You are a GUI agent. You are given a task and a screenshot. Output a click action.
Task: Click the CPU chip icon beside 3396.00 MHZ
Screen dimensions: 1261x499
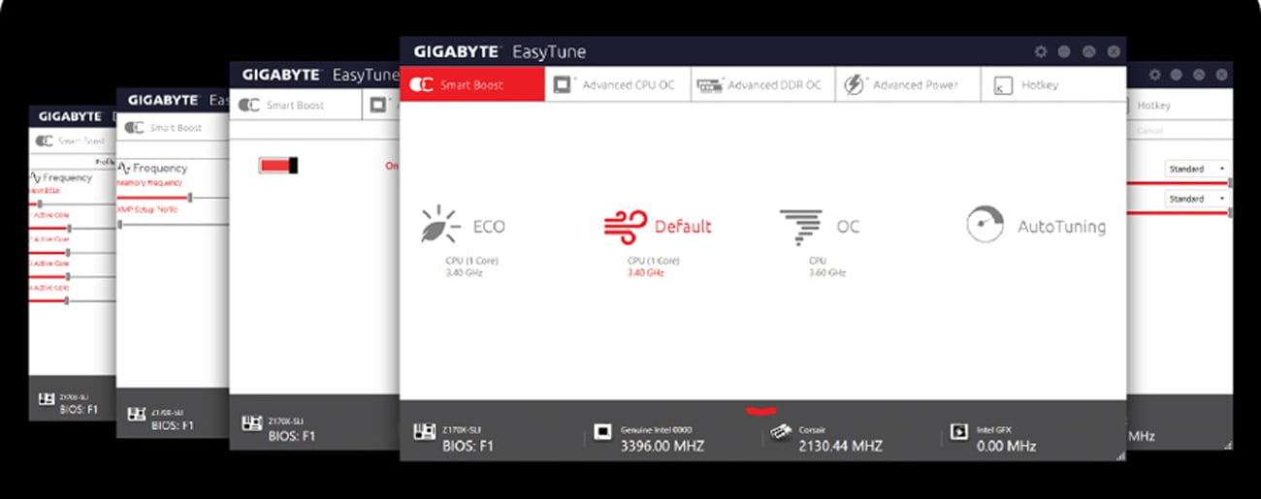602,432
